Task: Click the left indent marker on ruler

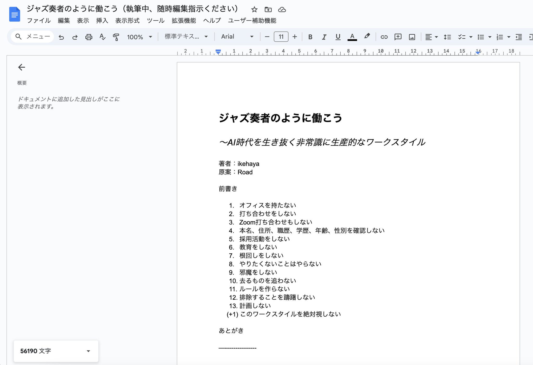Action: point(218,52)
